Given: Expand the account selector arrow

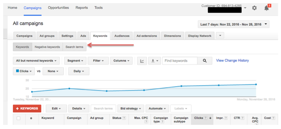Looking at the screenshot, I should click(x=245, y=8).
